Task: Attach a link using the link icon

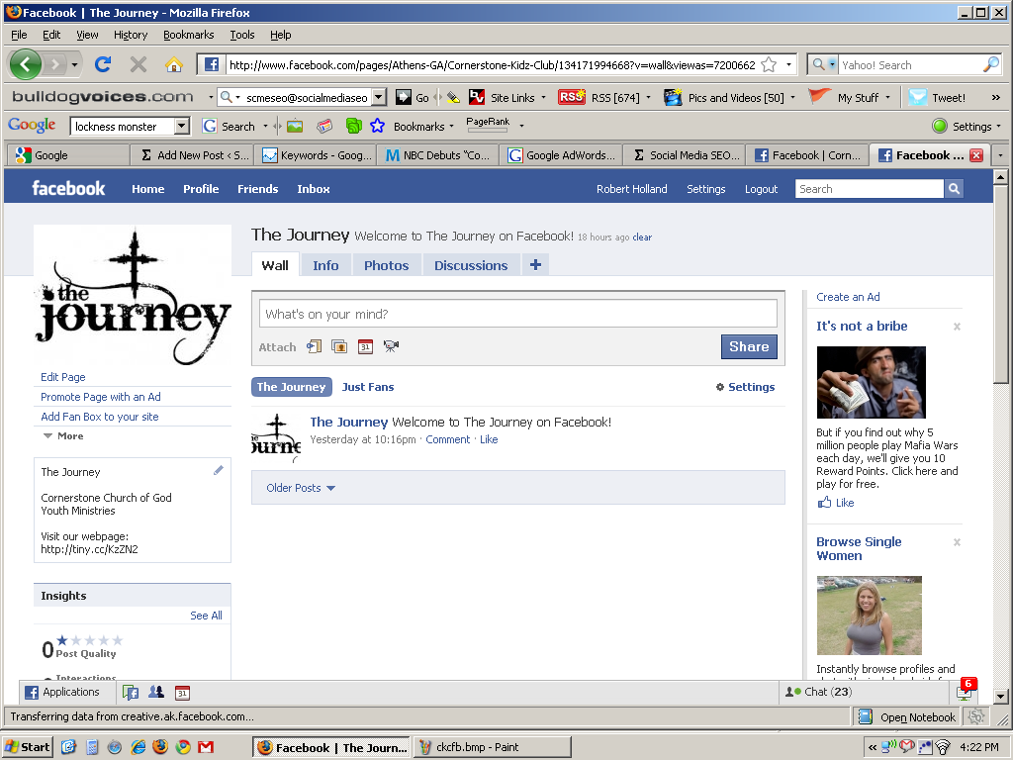Action: (314, 346)
